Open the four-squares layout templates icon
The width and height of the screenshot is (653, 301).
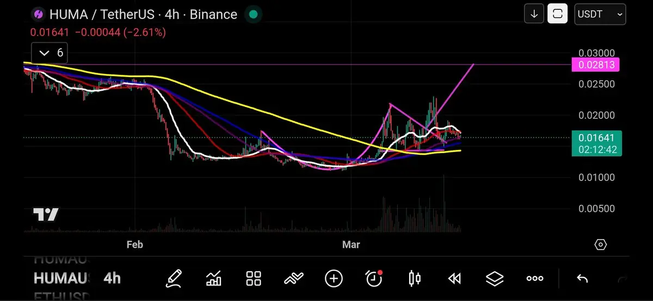254,279
